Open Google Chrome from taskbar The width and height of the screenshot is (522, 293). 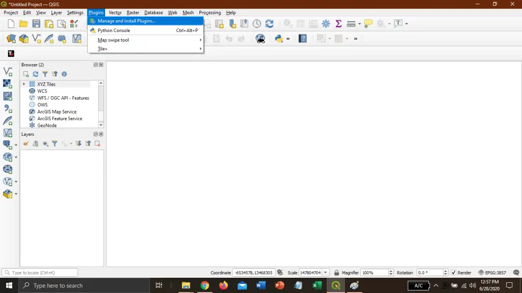coord(205,285)
